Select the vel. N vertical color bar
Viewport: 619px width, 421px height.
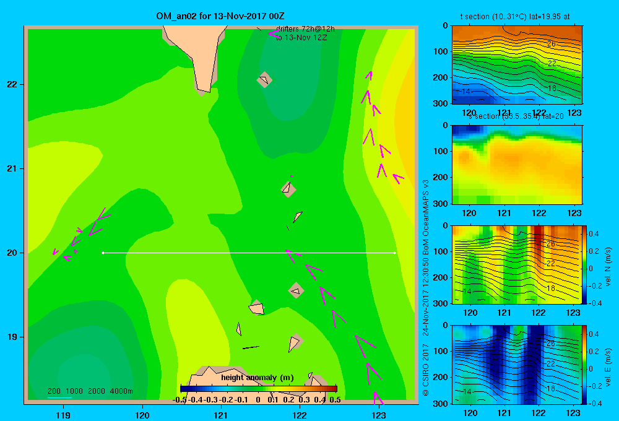[x=585, y=264]
